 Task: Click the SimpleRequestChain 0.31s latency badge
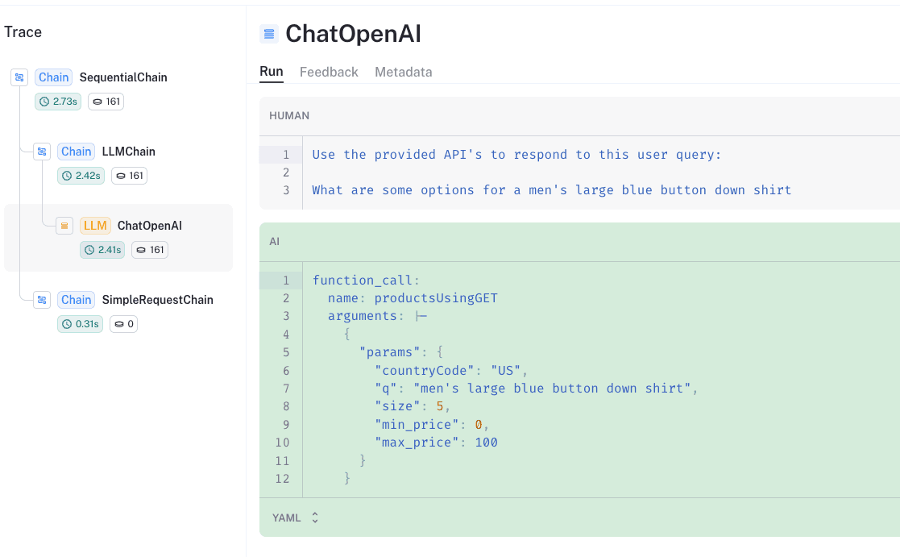point(81,324)
